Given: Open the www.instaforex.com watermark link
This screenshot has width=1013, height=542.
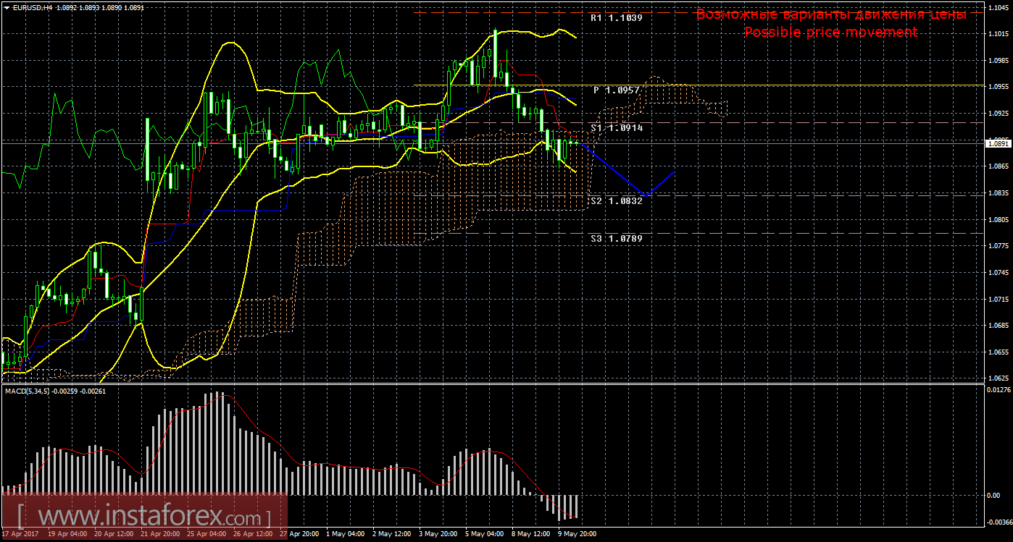Looking at the screenshot, I should coord(145,517).
